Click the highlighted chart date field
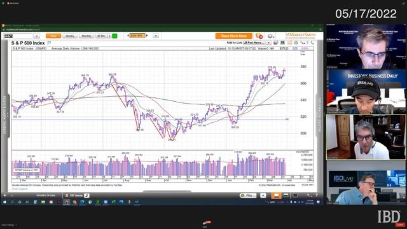The image size is (407, 229). [x=137, y=36]
